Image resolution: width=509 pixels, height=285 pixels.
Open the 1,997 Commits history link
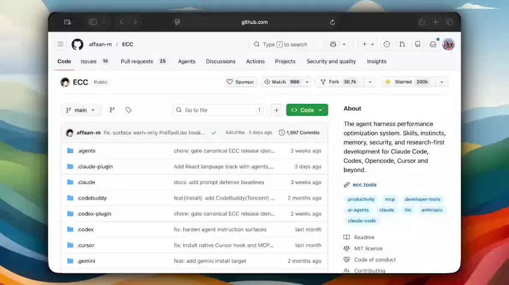[x=300, y=133]
